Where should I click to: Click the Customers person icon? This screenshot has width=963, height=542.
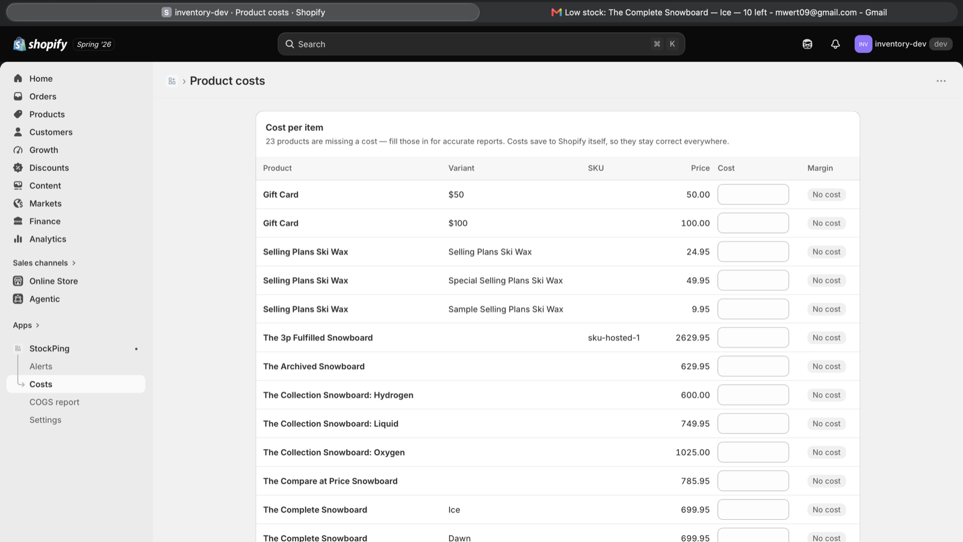[18, 132]
